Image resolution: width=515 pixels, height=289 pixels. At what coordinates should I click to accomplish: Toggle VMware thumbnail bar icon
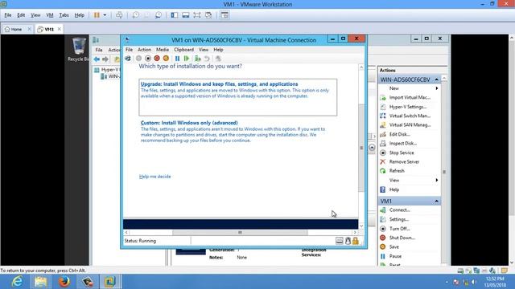(x=186, y=15)
